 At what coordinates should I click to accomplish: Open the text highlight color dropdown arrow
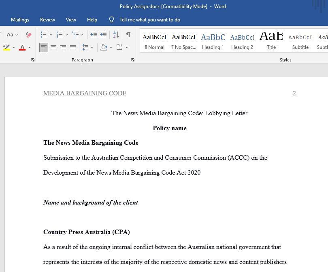coord(14,48)
